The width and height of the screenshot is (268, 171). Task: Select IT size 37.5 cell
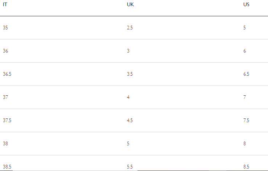point(7,121)
